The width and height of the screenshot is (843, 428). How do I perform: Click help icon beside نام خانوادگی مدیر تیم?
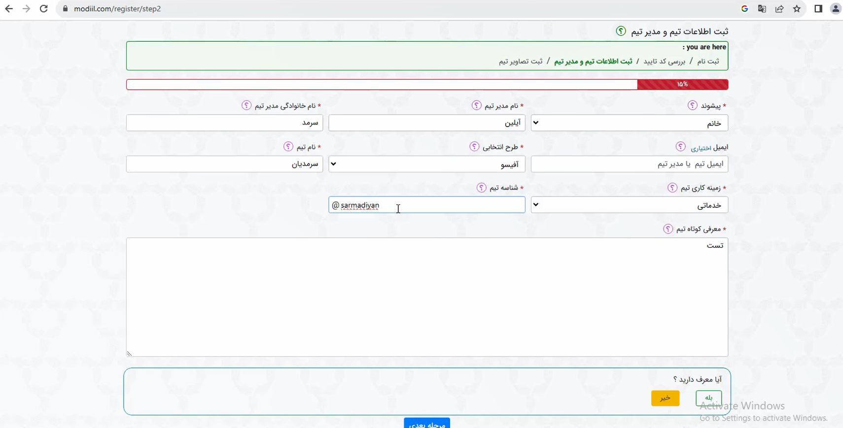[246, 105]
